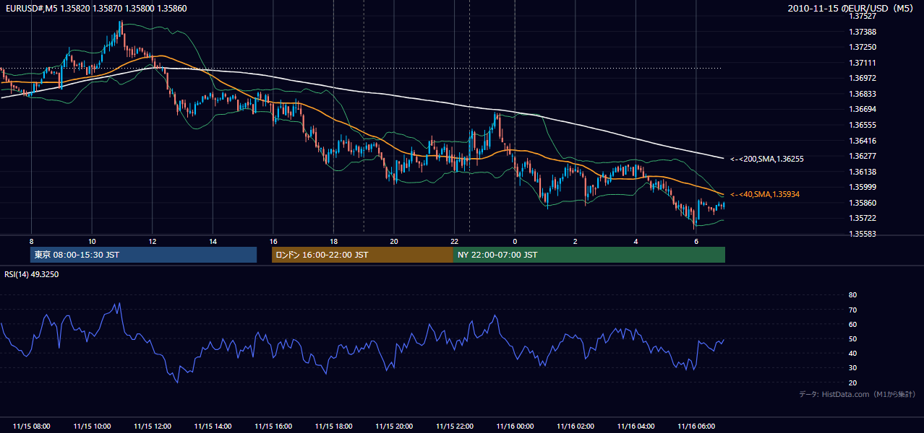Viewport: 924px width, 433px height.
Task: Click the 11/15 16:00 time label
Action: click(273, 427)
